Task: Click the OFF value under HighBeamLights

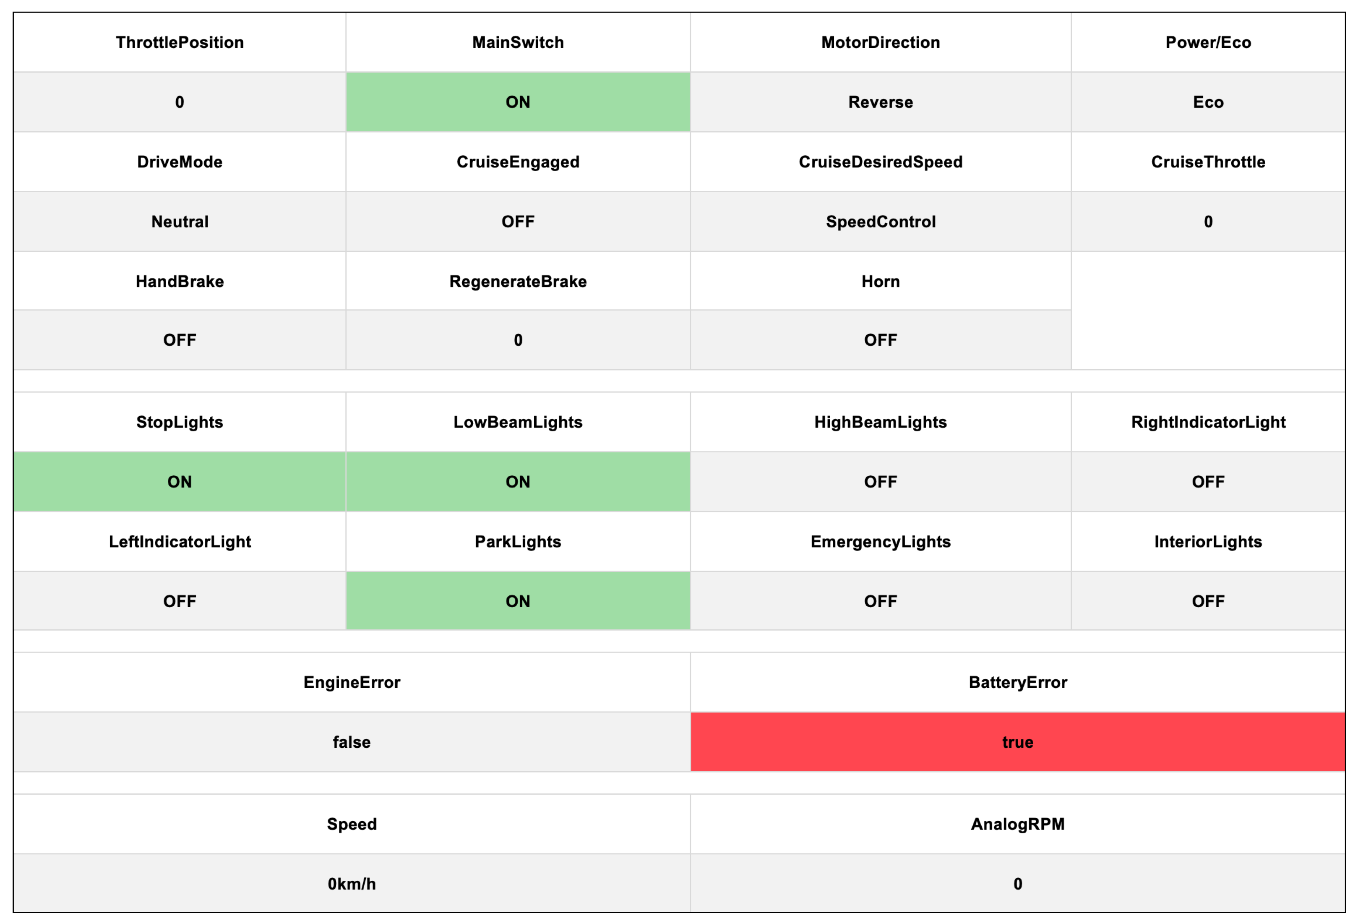Action: tap(880, 482)
